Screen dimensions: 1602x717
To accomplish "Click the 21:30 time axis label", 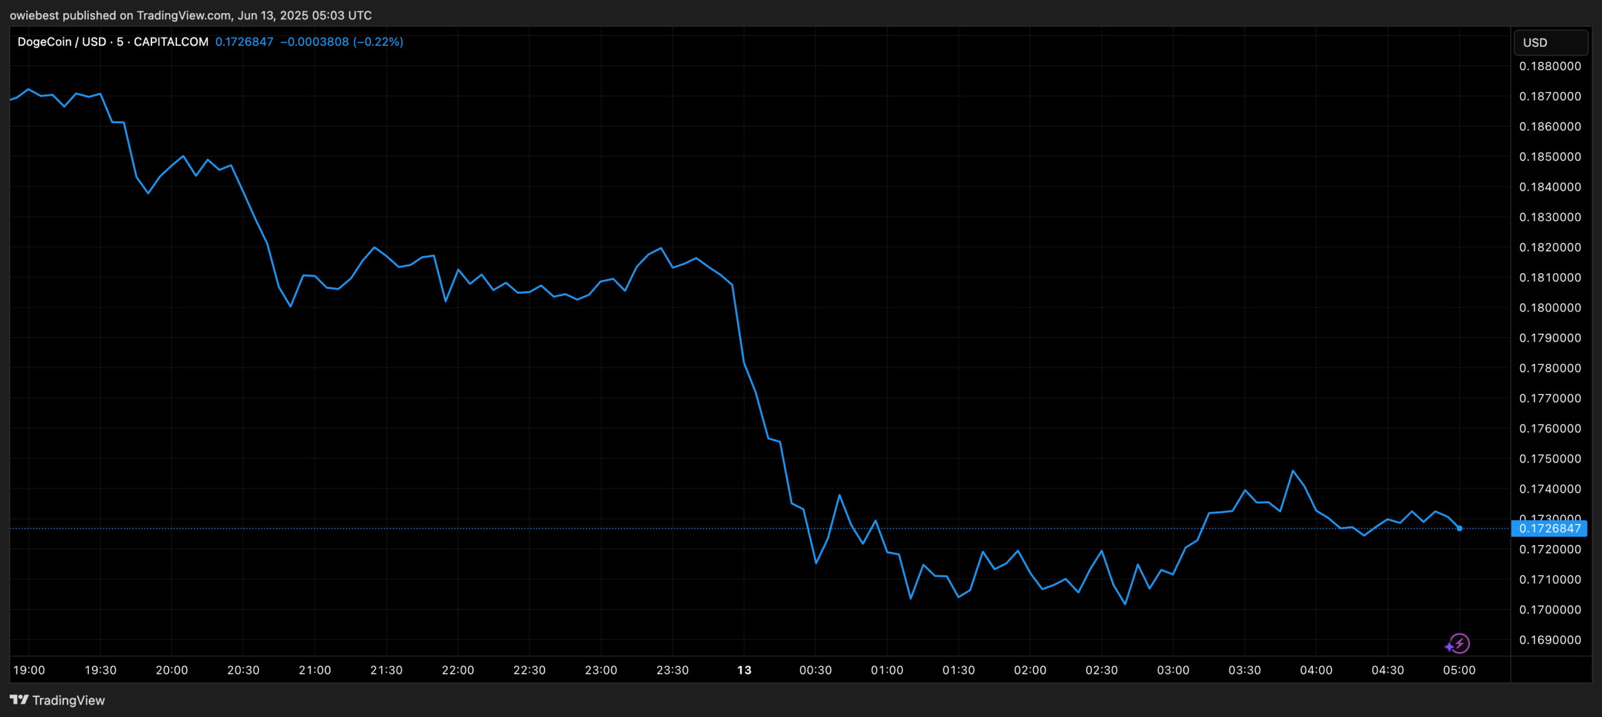I will (x=386, y=670).
